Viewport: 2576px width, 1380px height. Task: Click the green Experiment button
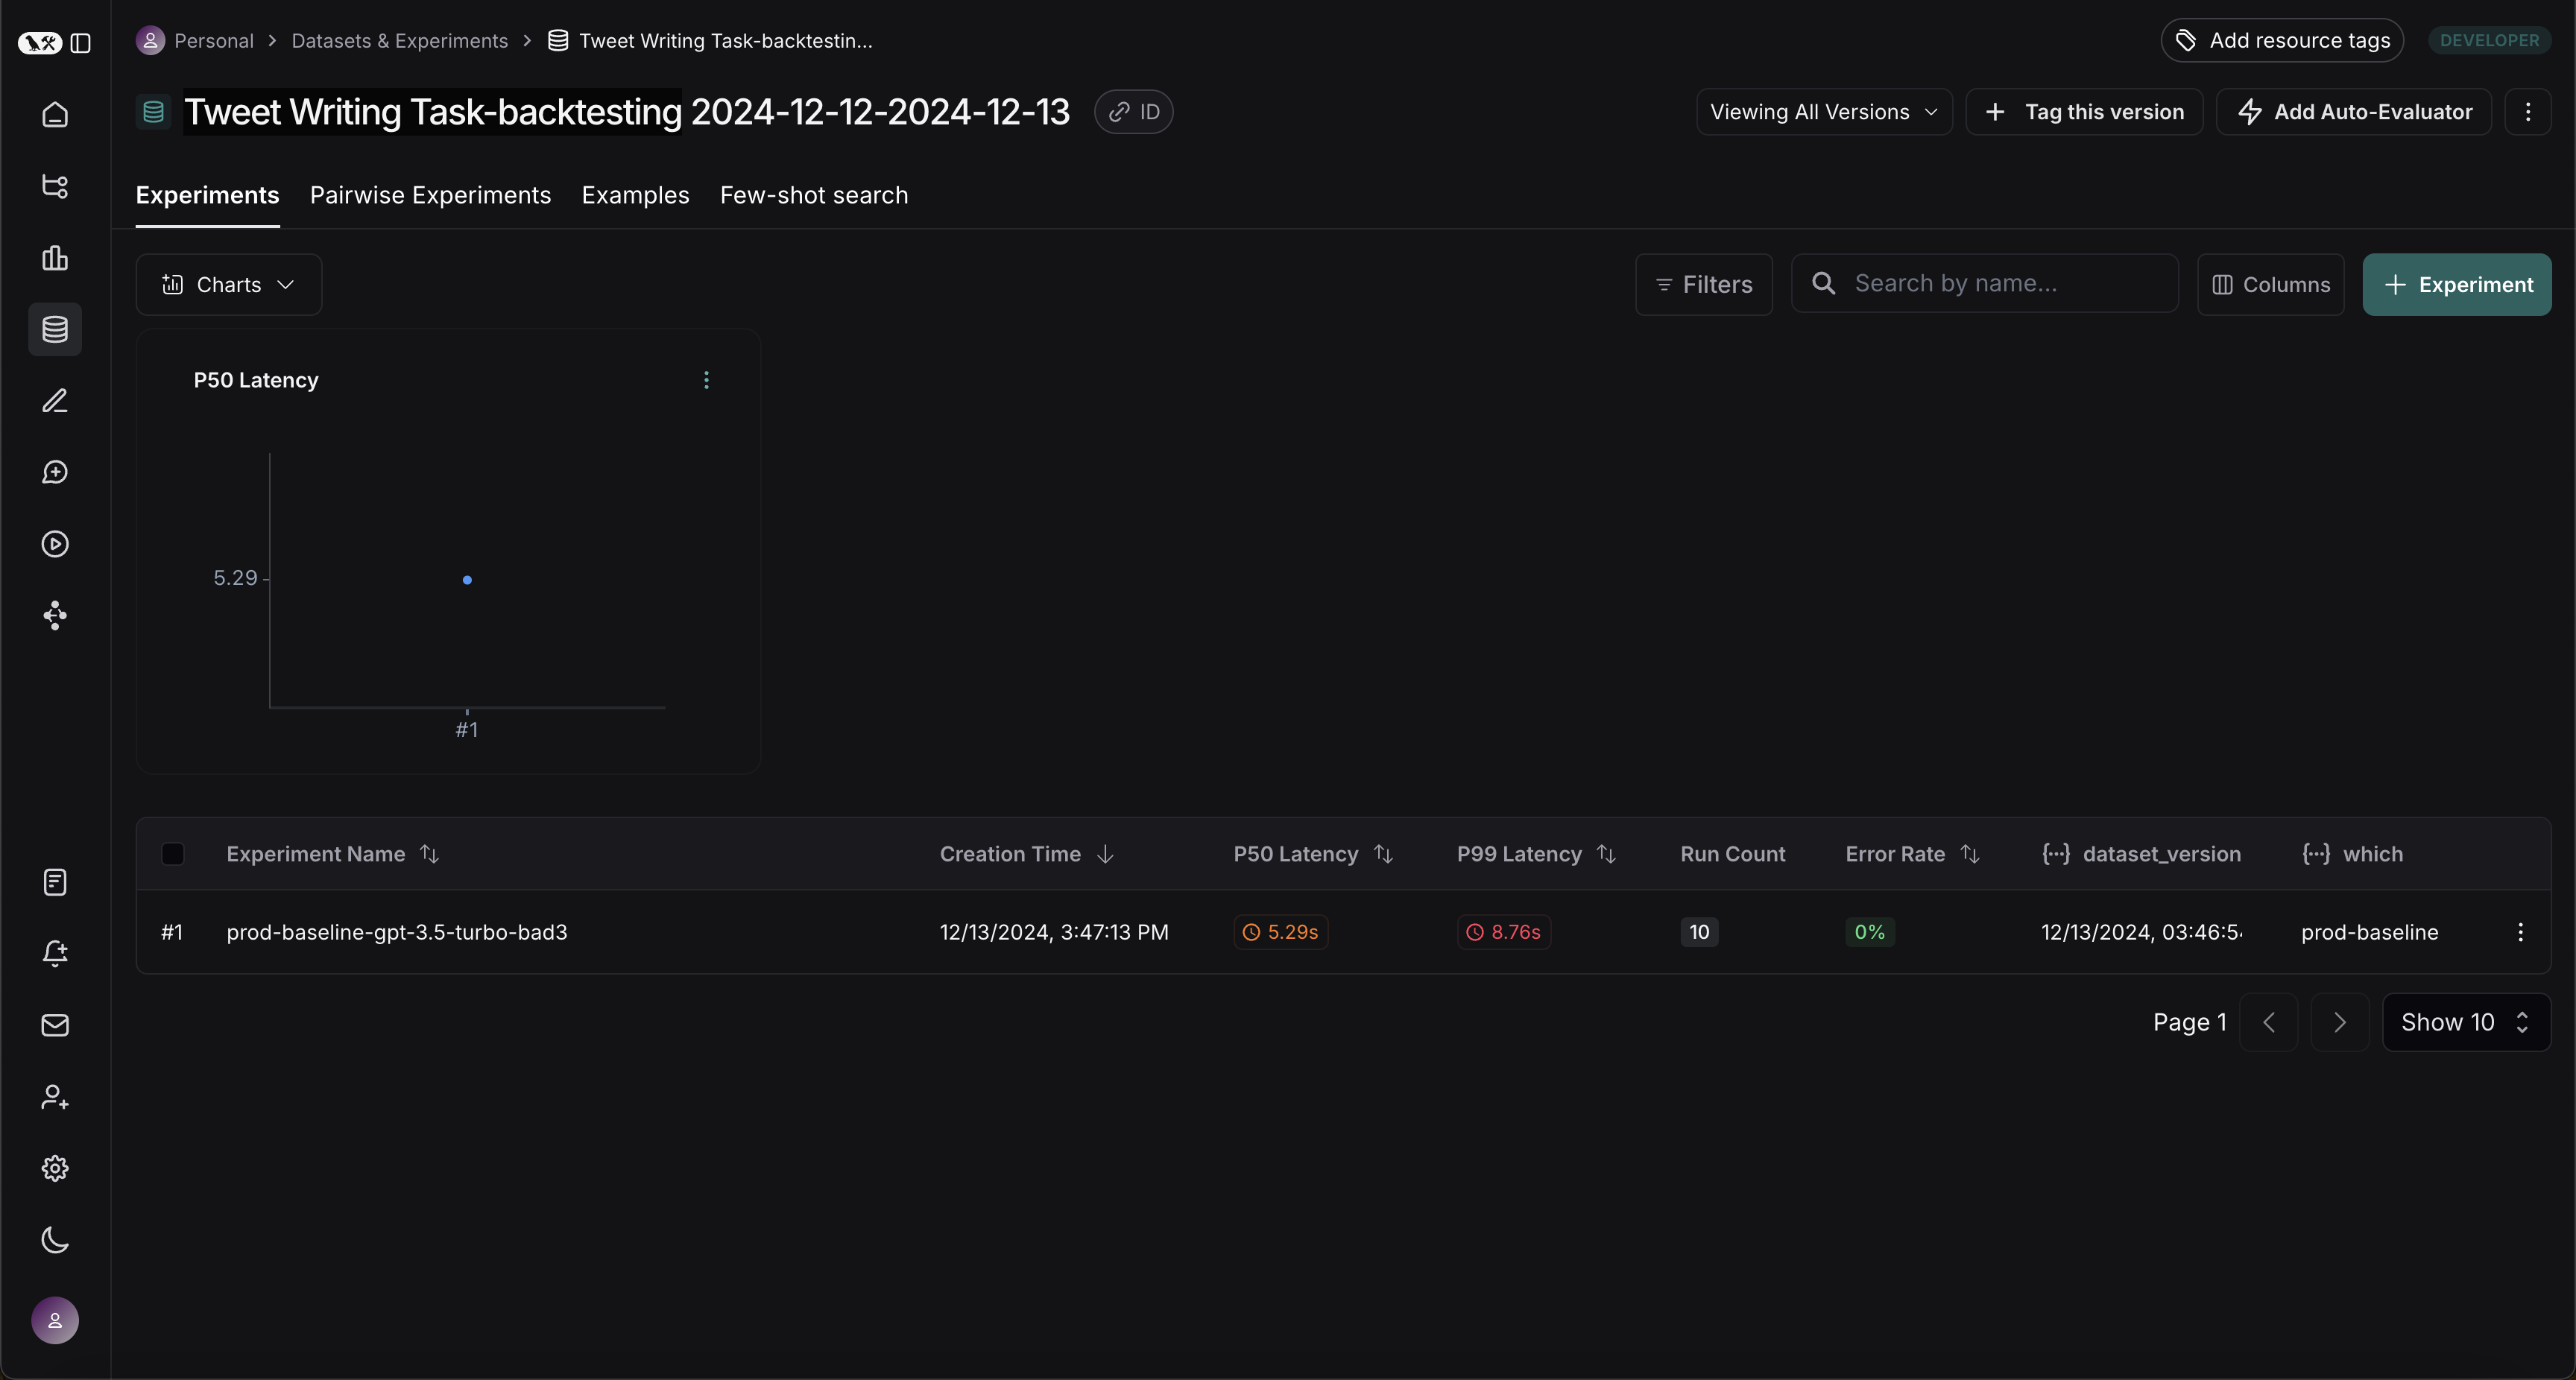click(x=2456, y=285)
